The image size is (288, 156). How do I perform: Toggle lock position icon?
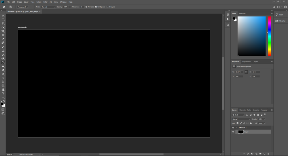(x=244, y=123)
